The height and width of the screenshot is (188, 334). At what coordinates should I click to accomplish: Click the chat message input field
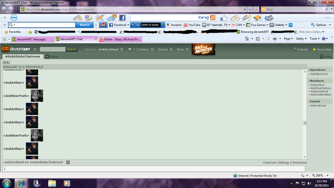pos(154,169)
